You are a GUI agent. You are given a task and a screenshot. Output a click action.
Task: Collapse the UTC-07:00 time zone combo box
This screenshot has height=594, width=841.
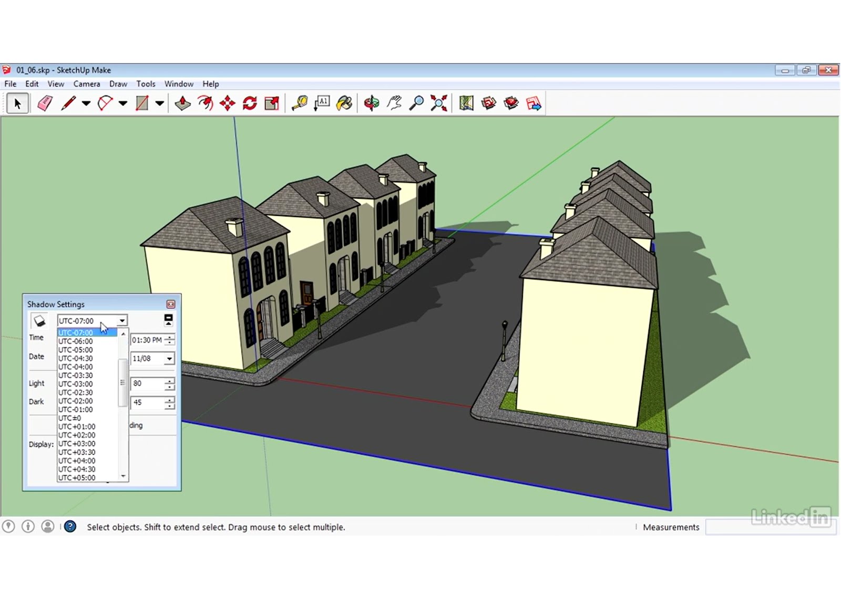tap(122, 320)
